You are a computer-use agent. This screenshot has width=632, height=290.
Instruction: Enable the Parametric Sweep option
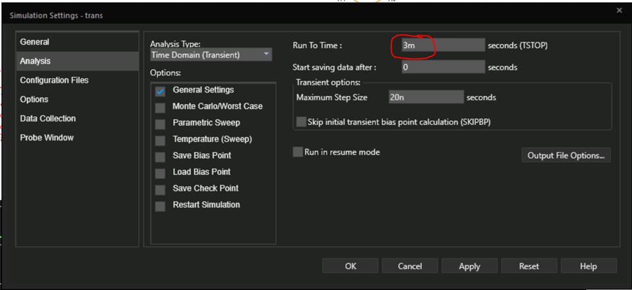pyautogui.click(x=161, y=124)
